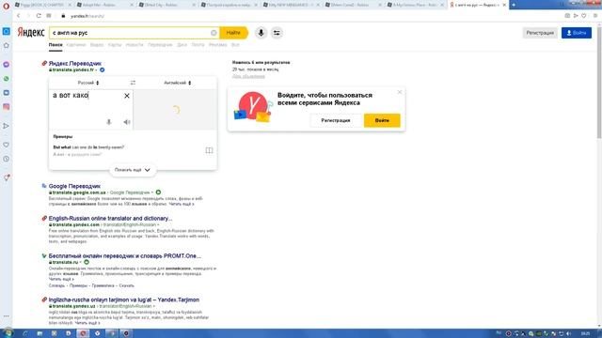
Task: Open WhatsApp in the Opera sidebar
Action: [x=7, y=79]
